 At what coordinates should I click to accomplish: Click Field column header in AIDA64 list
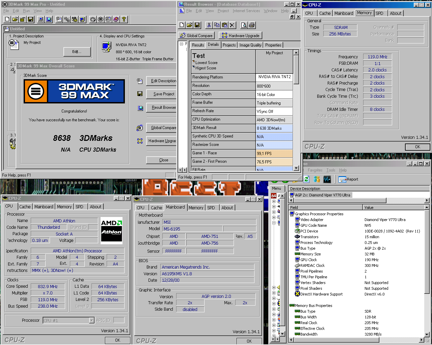point(326,208)
